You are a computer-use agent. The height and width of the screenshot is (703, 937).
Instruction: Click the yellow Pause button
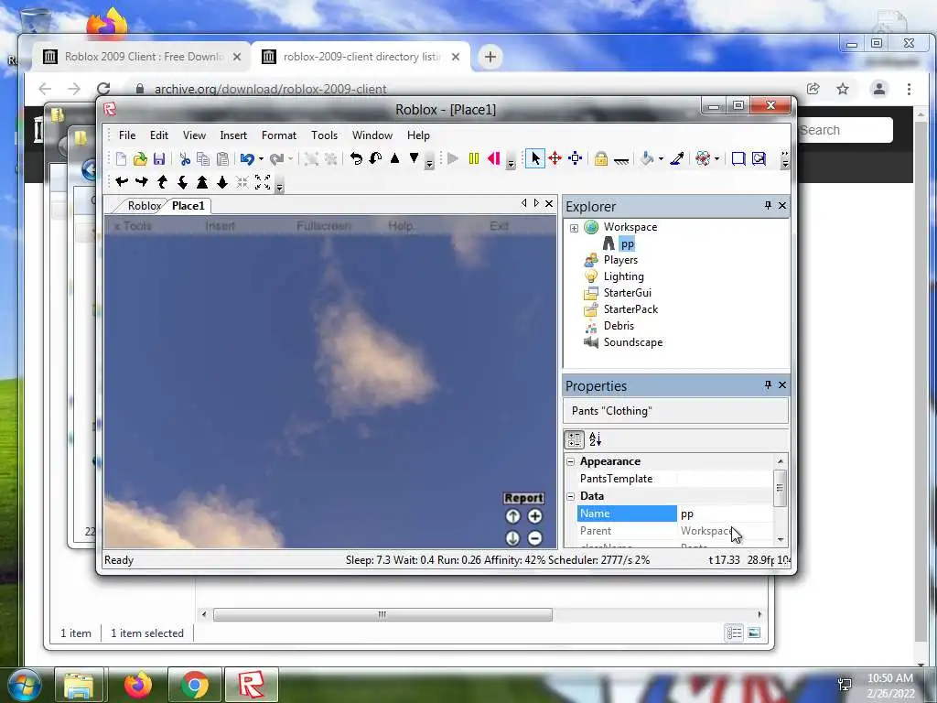474,158
